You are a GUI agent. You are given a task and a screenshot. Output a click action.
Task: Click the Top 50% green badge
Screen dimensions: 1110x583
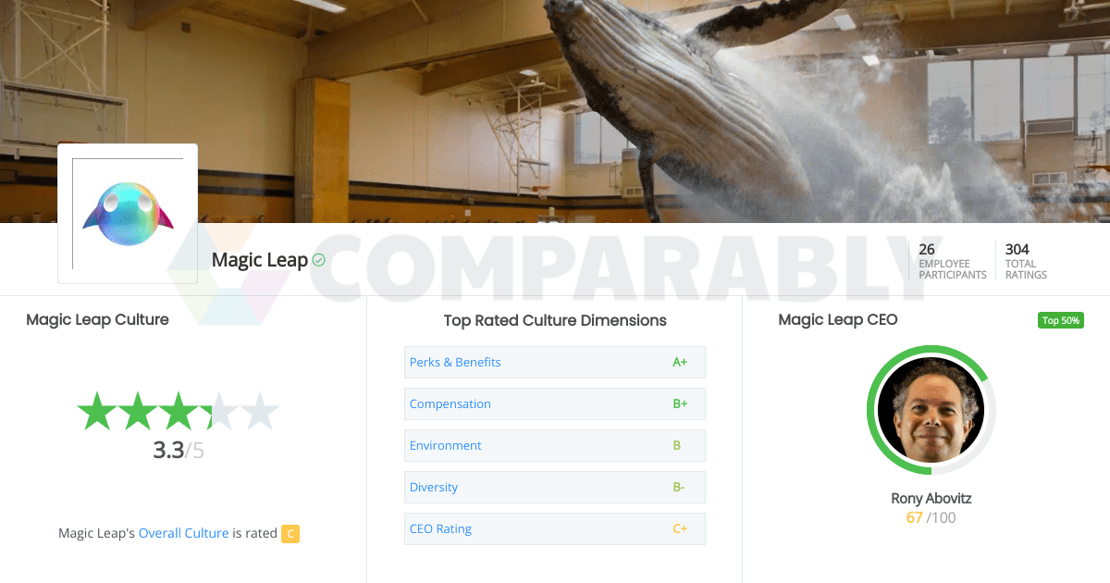point(1060,320)
